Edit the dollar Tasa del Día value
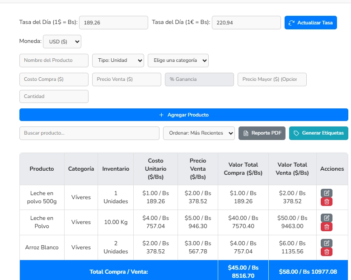 click(113, 23)
